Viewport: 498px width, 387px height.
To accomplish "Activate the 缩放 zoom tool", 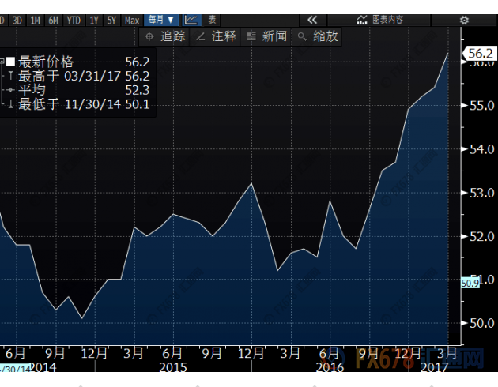I will click(317, 36).
